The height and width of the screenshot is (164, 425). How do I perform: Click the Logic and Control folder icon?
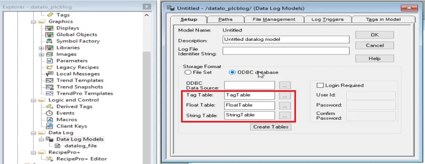point(42,100)
